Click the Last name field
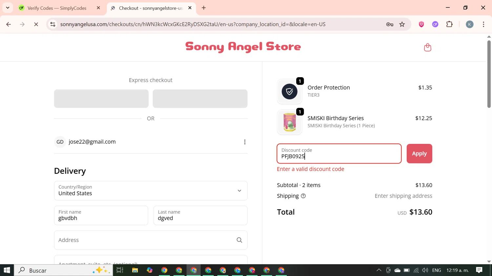This screenshot has height=276, width=492. tap(200, 216)
